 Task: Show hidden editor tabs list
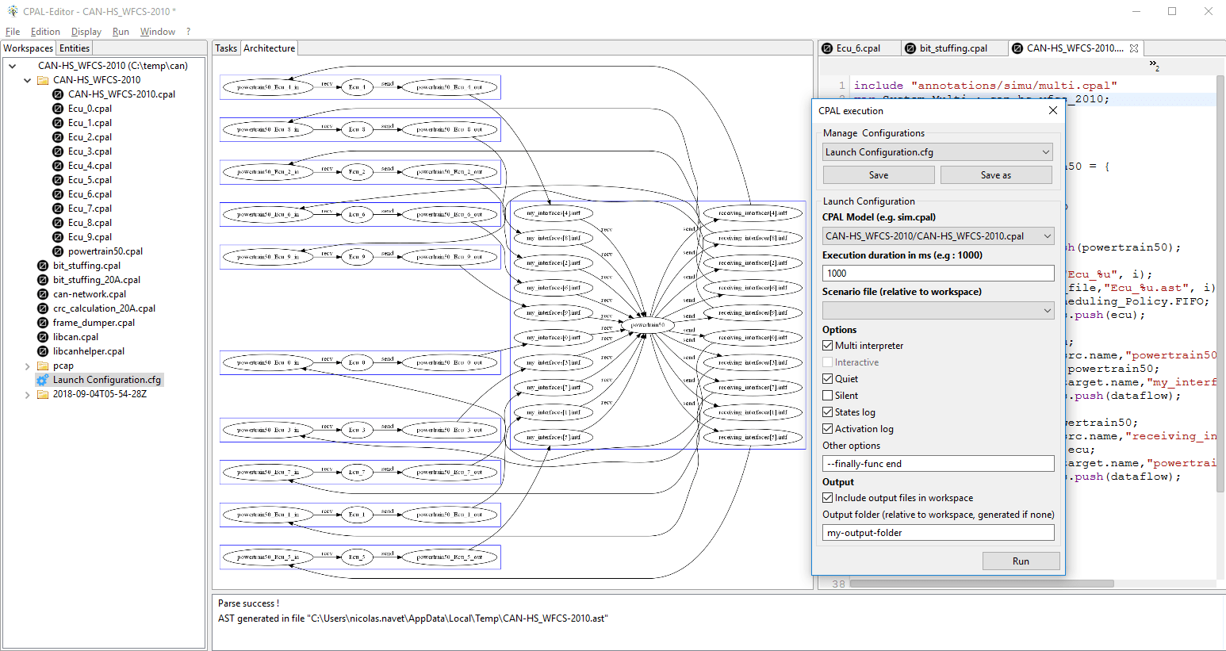point(1155,65)
